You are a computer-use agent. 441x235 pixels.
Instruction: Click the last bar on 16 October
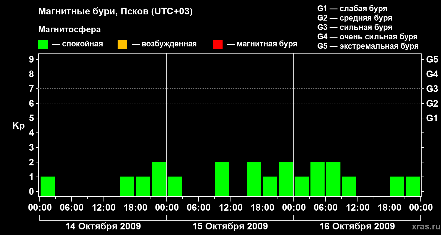coord(413,186)
